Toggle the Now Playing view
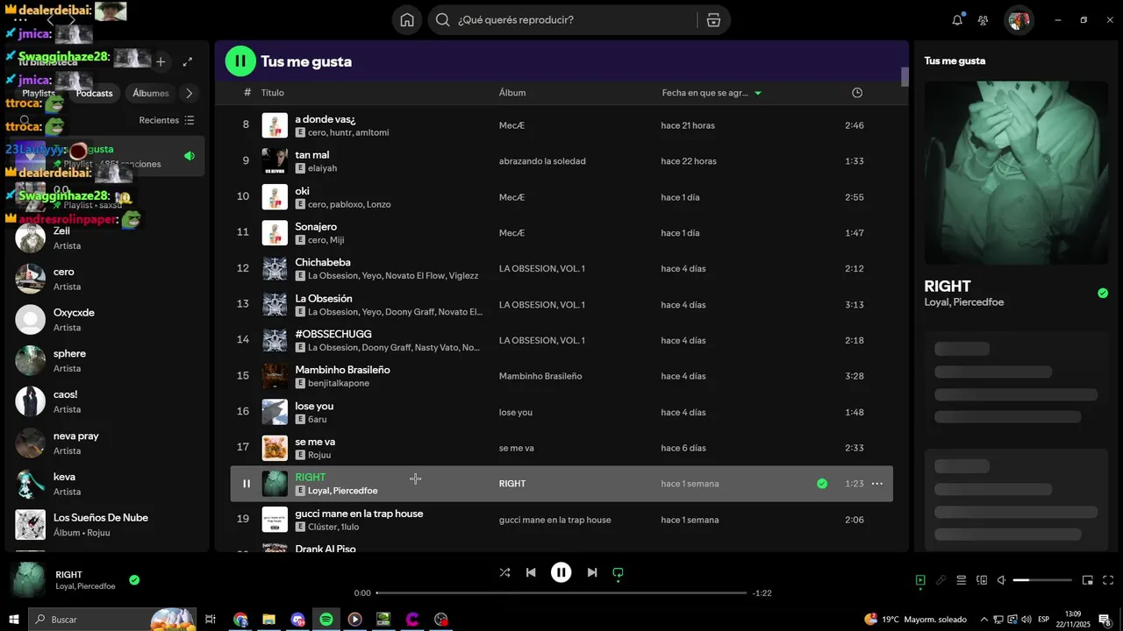 (920, 580)
